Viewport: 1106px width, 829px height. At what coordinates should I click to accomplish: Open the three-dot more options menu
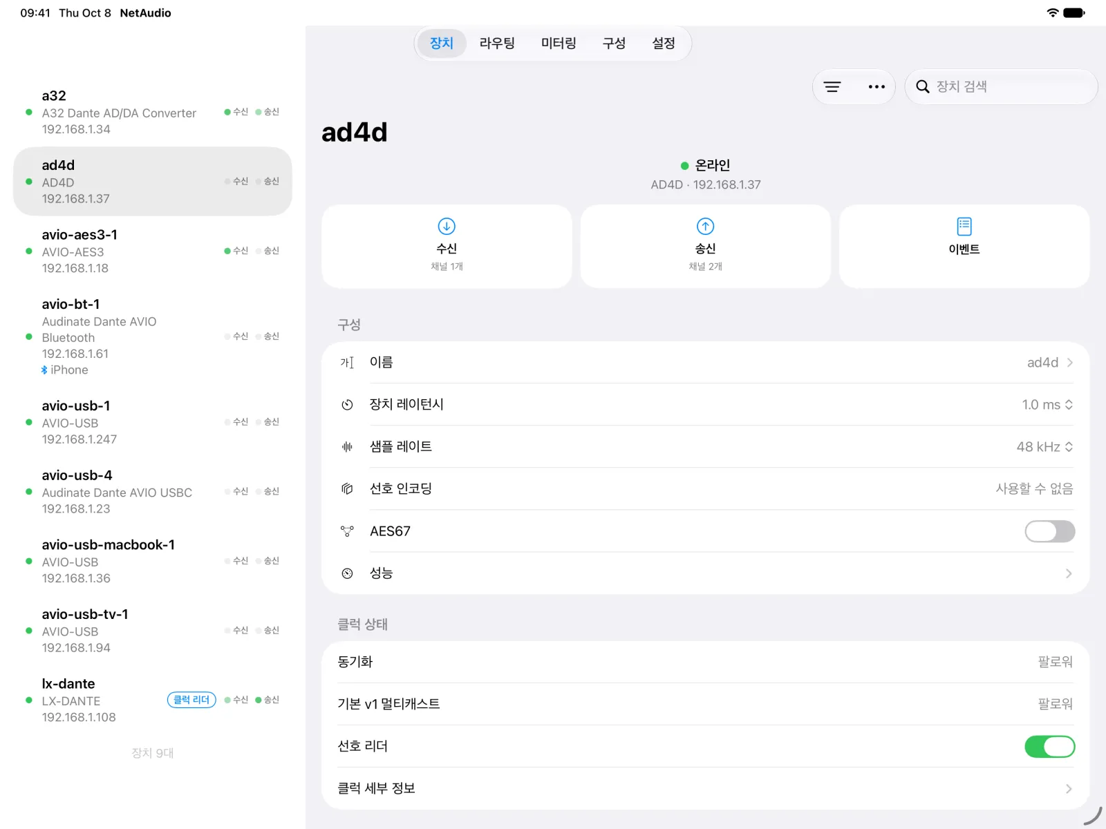(x=877, y=87)
